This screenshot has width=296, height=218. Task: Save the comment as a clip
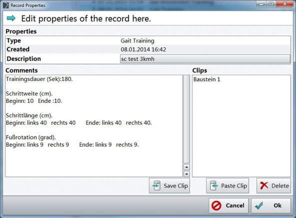click(x=169, y=186)
